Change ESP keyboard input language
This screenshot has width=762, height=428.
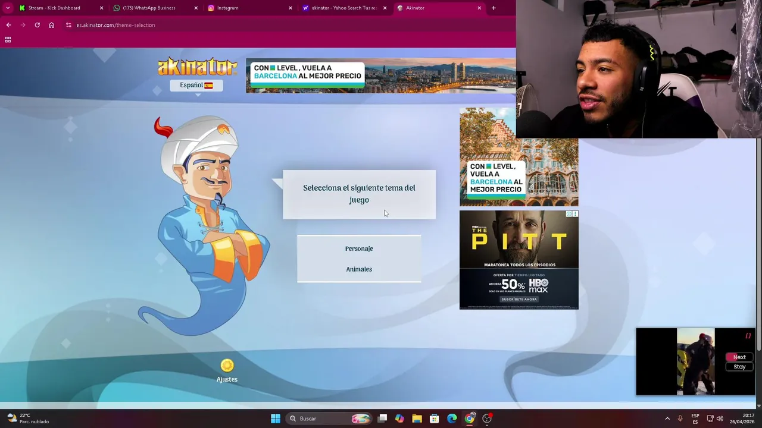(695, 418)
